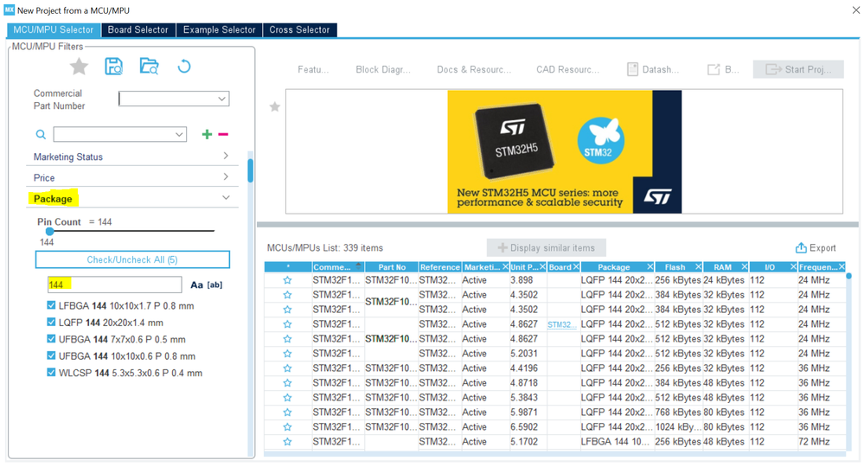Sort by the Commercial column header
This screenshot has height=467, width=864.
(x=337, y=267)
